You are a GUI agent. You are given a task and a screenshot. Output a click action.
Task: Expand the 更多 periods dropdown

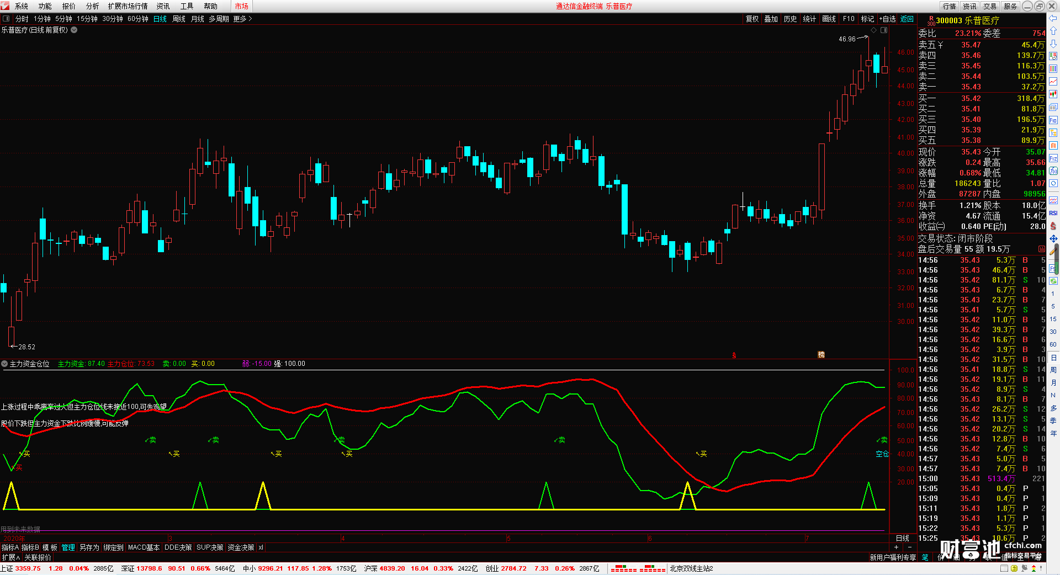click(x=242, y=19)
